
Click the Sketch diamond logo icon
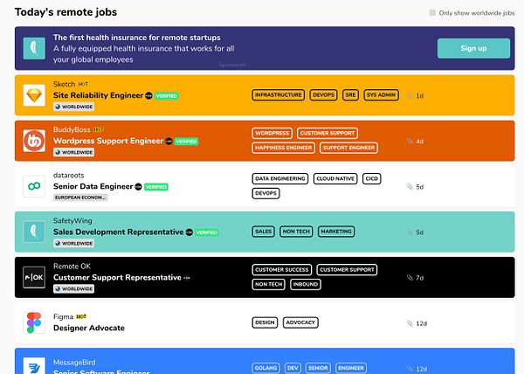click(x=33, y=94)
